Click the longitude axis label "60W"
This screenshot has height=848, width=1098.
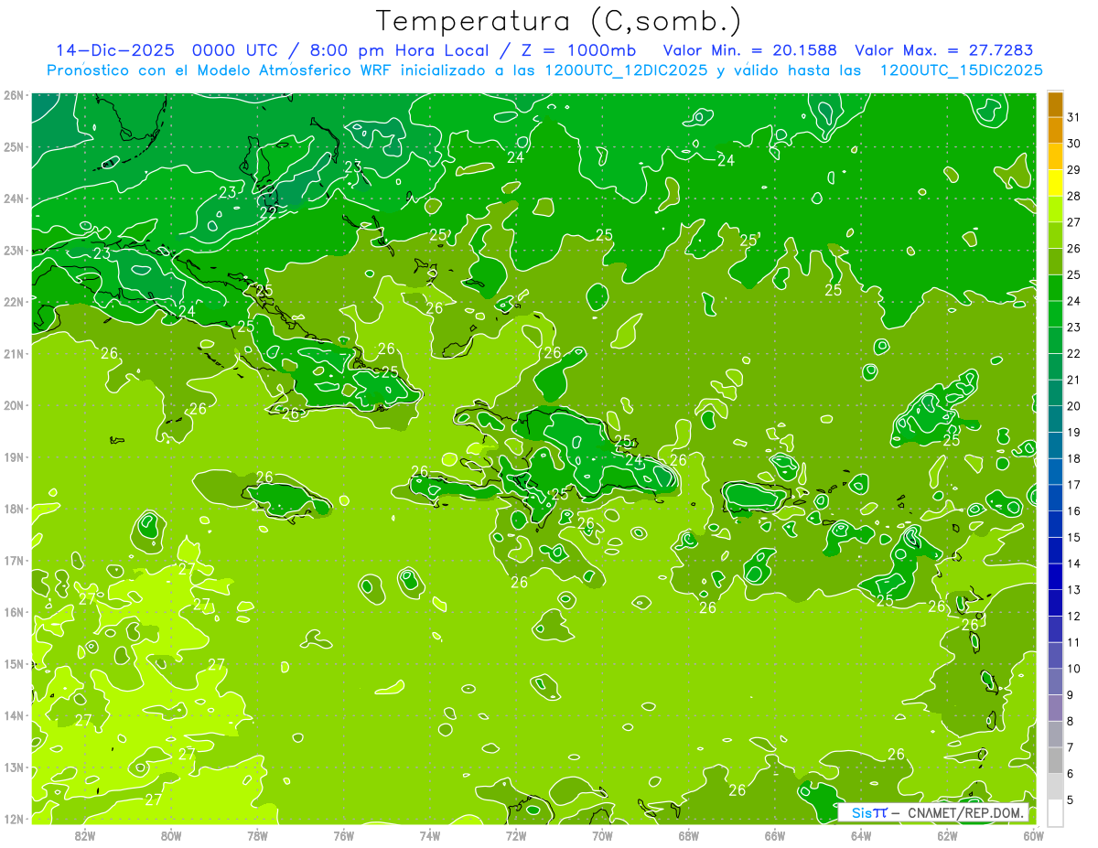tap(1033, 835)
